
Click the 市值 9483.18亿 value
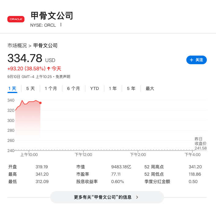click(121, 167)
